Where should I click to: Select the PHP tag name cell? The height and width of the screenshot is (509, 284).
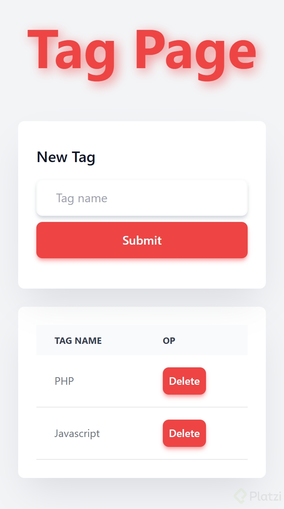[64, 381]
